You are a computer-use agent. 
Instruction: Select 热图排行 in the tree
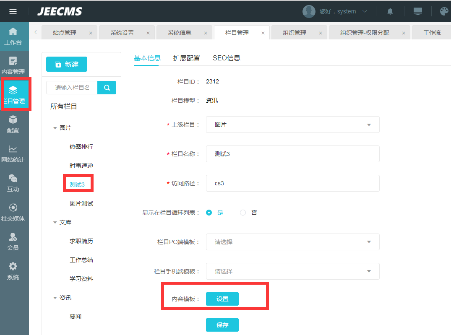click(81, 147)
